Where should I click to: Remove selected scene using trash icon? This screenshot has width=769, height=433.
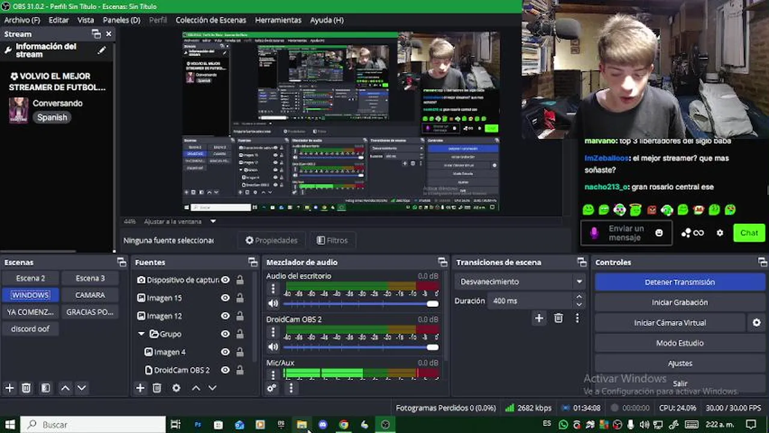[x=26, y=388]
